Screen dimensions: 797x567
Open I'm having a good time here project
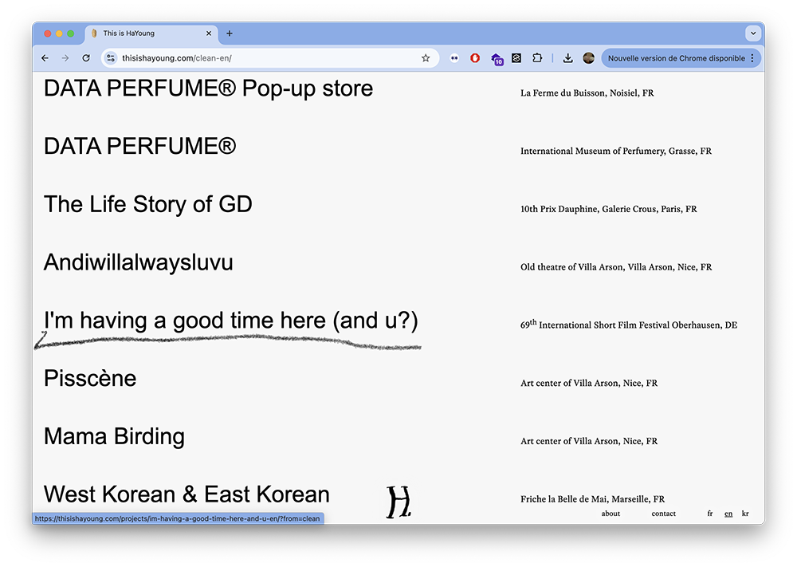click(230, 321)
